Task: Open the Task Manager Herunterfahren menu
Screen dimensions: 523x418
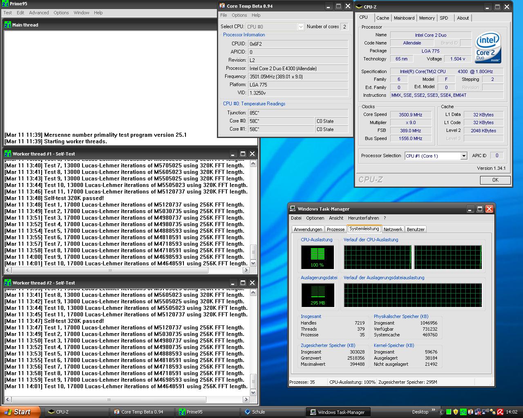Action: [x=363, y=218]
